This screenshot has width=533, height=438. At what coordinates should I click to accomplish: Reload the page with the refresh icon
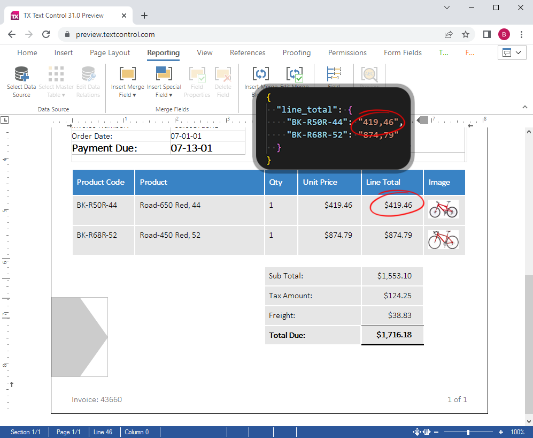click(x=47, y=34)
